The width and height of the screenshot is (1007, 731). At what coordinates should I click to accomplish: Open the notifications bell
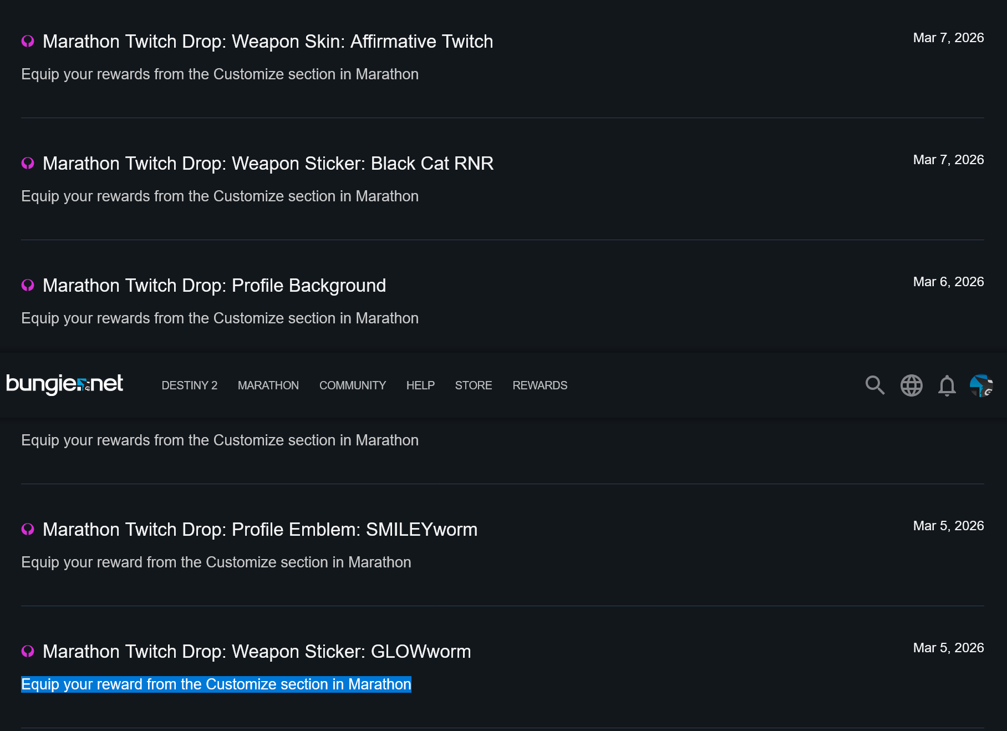click(x=947, y=385)
